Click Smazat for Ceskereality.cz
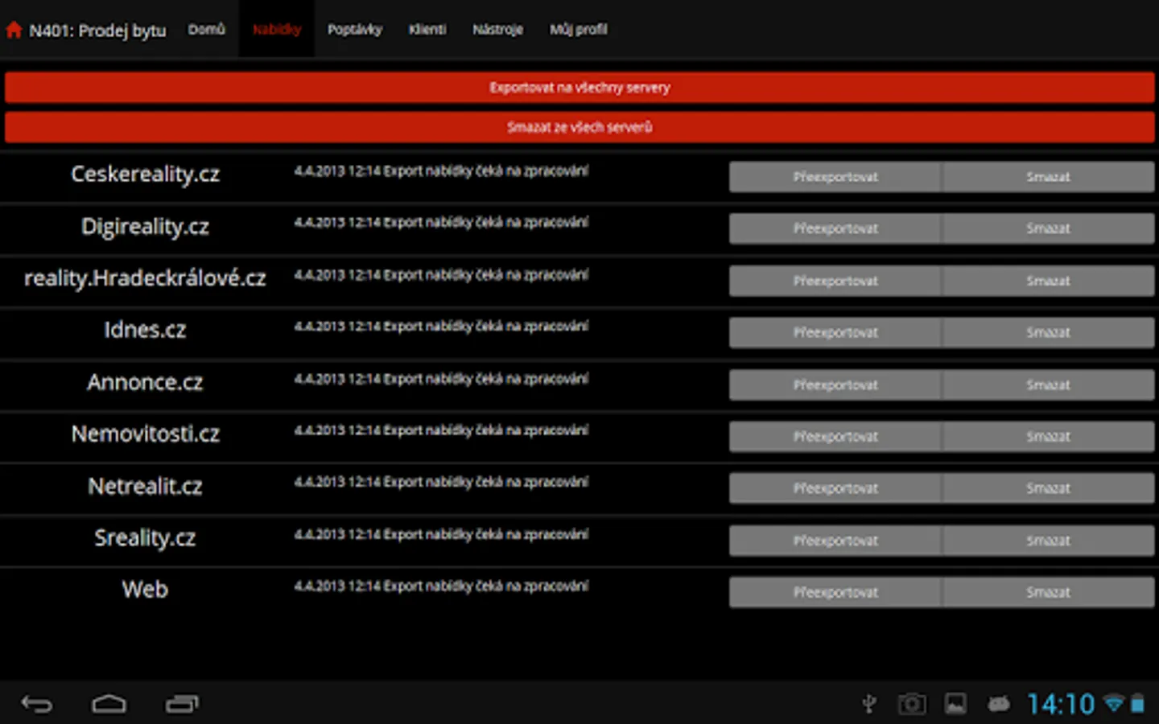Image resolution: width=1159 pixels, height=724 pixels. coord(1048,177)
